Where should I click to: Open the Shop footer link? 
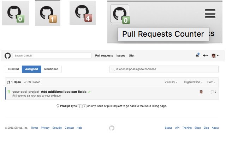pyautogui.click(x=198, y=128)
